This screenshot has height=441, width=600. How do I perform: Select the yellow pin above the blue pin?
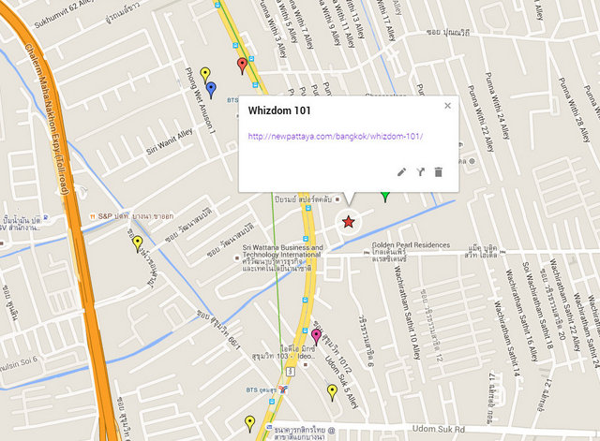205,75
